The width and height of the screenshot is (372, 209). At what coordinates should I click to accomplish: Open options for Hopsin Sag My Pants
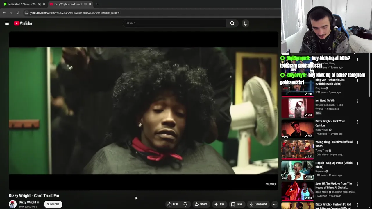click(x=357, y=163)
